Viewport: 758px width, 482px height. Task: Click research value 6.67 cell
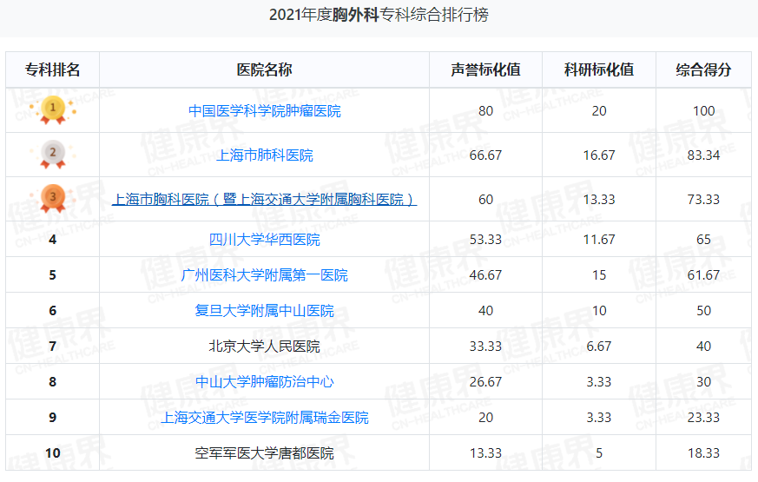click(x=599, y=347)
